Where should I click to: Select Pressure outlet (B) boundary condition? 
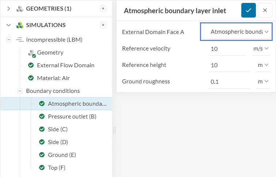coord(72,116)
